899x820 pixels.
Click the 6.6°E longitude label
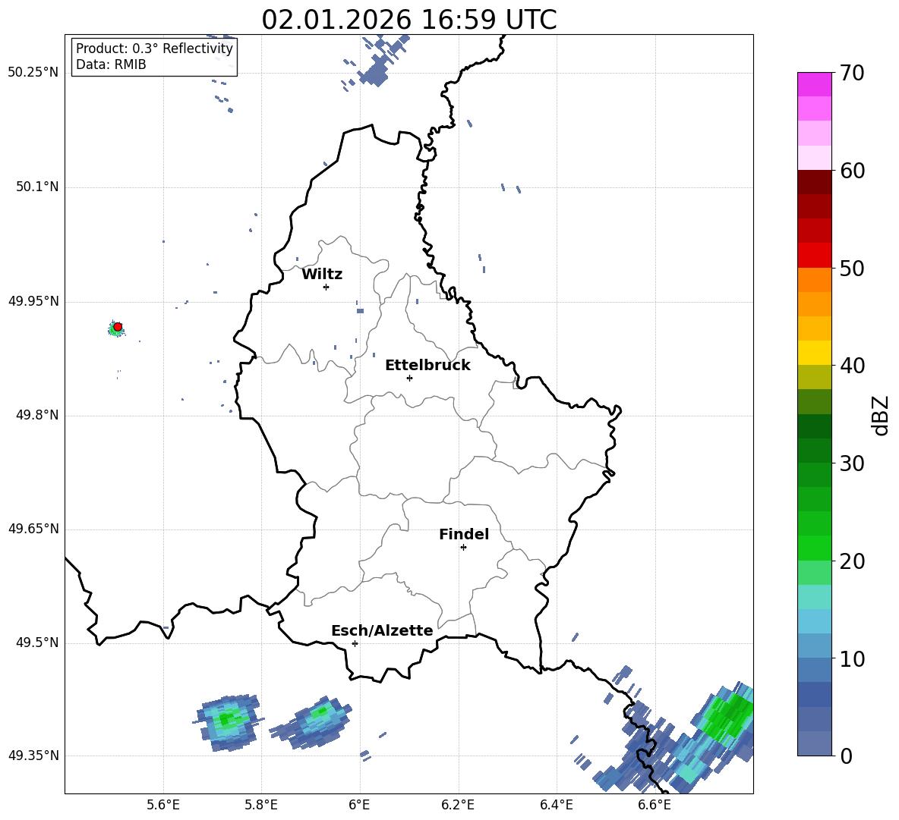click(x=655, y=805)
